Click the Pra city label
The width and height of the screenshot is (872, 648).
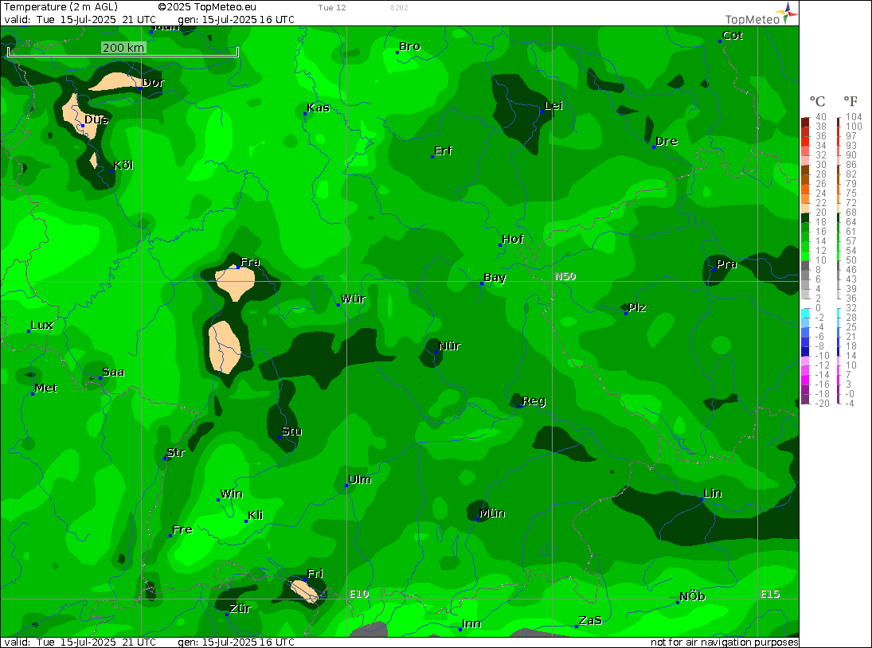click(x=726, y=264)
